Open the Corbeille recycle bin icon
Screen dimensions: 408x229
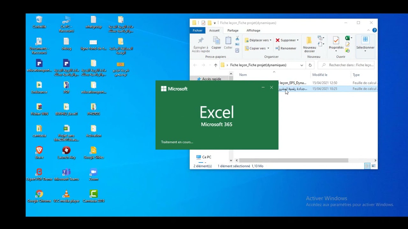[39, 22]
